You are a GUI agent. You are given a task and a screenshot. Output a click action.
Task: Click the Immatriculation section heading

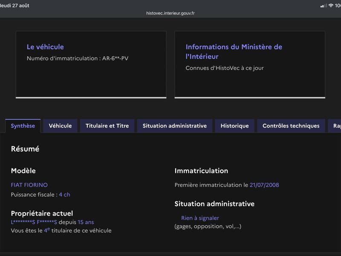click(201, 171)
